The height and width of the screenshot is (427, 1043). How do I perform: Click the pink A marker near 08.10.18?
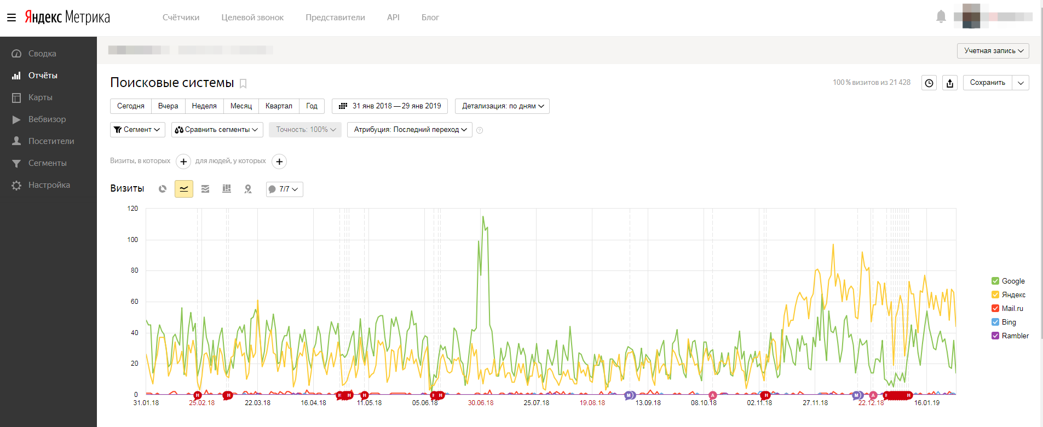point(712,395)
